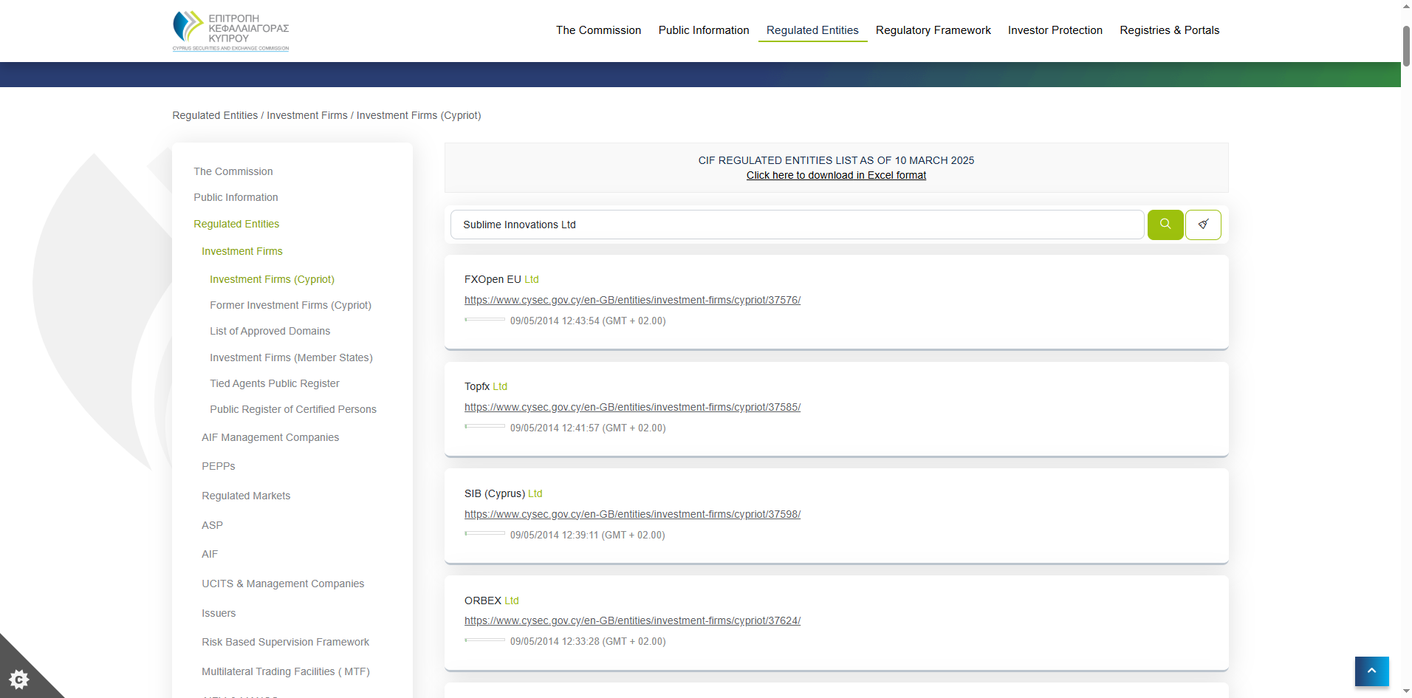Open the ORBEX Ltd entity URL
This screenshot has width=1412, height=698.
tap(632, 620)
